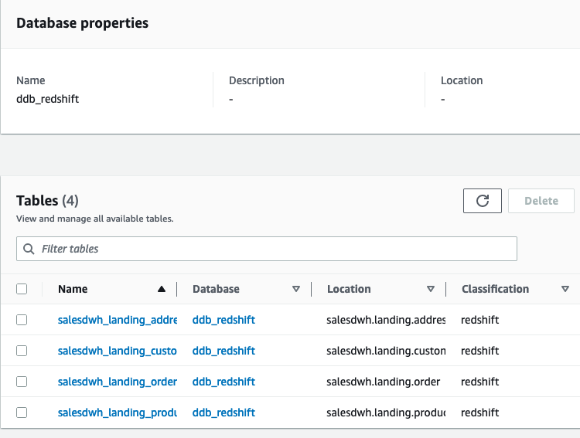The image size is (580, 438).
Task: Toggle the select all tables checkbox
Action: pyautogui.click(x=22, y=289)
